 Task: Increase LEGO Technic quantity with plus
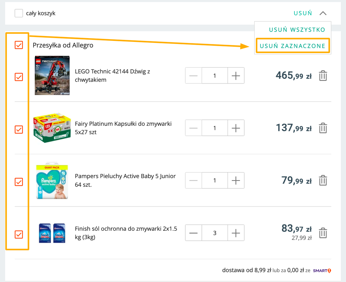pos(236,76)
